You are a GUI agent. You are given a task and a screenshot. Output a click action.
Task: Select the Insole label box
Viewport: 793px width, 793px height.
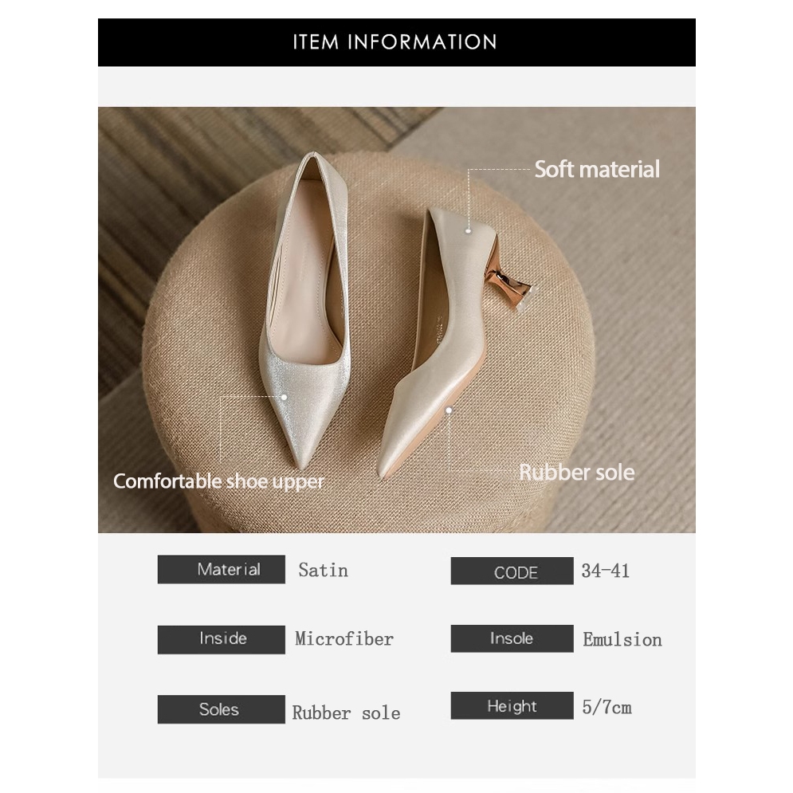click(x=512, y=638)
